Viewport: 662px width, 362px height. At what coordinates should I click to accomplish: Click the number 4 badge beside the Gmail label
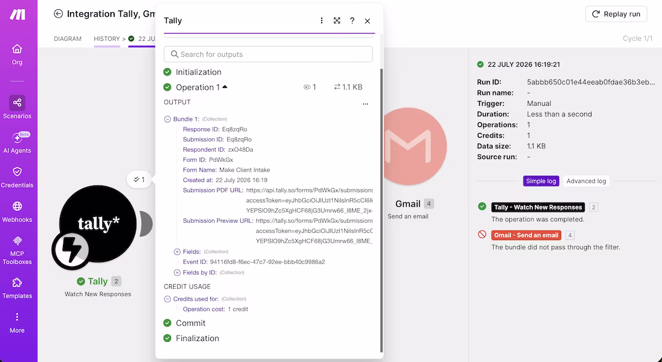429,204
